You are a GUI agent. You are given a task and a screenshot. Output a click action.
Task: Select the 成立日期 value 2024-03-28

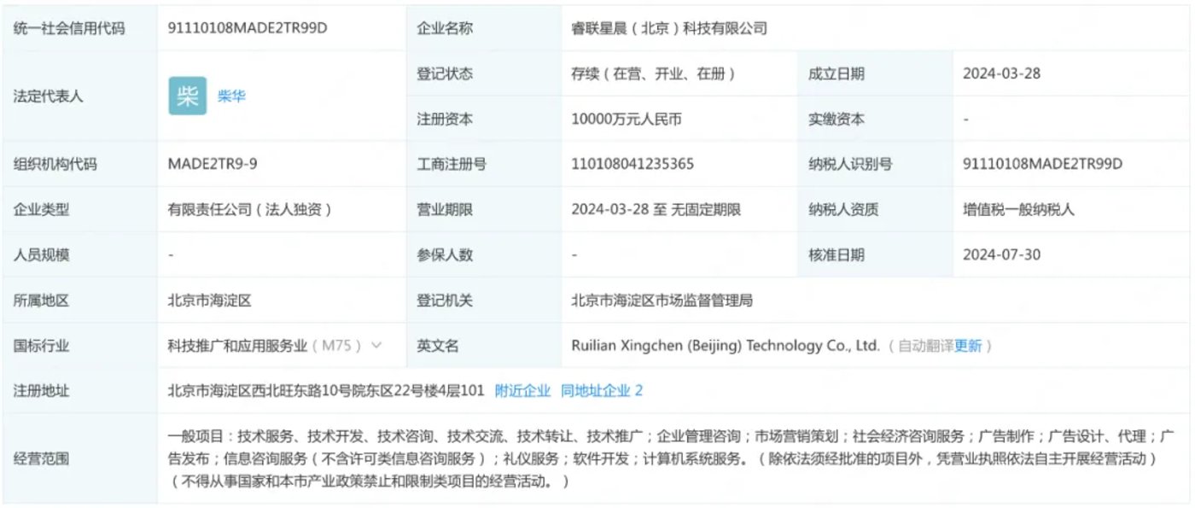tap(1001, 73)
